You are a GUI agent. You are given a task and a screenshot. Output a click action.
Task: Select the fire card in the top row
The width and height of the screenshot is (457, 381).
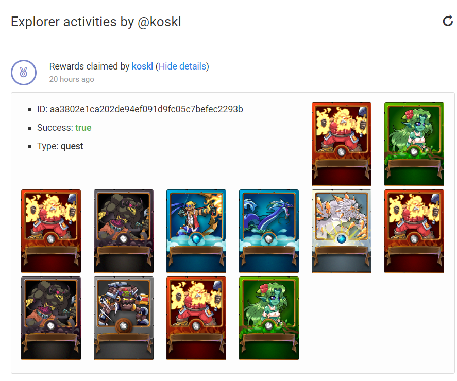[341, 144]
